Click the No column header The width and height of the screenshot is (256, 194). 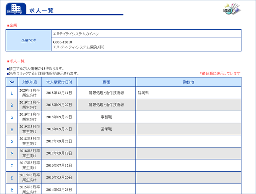click(12, 82)
